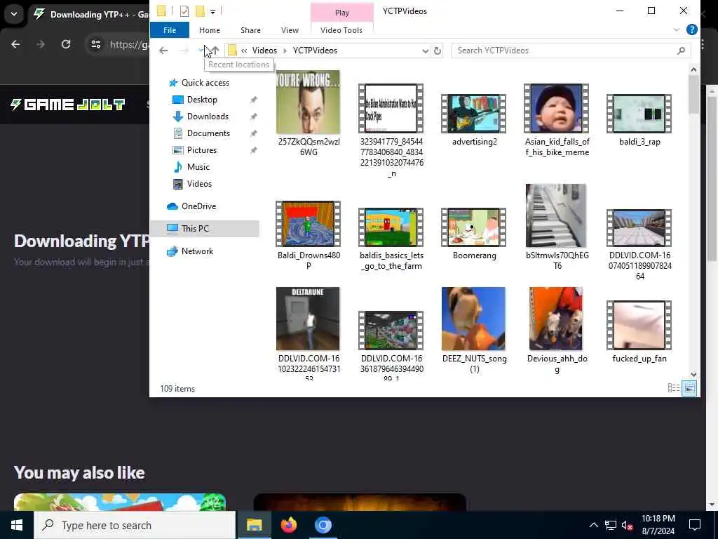
Task: Select the Video Tools tab
Action: (341, 30)
